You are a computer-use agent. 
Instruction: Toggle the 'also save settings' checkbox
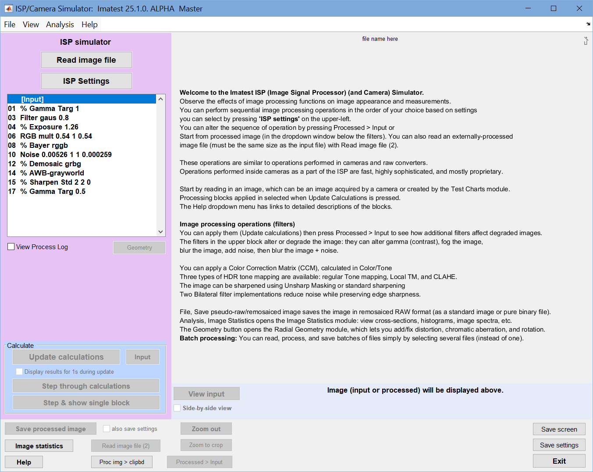pyautogui.click(x=107, y=429)
